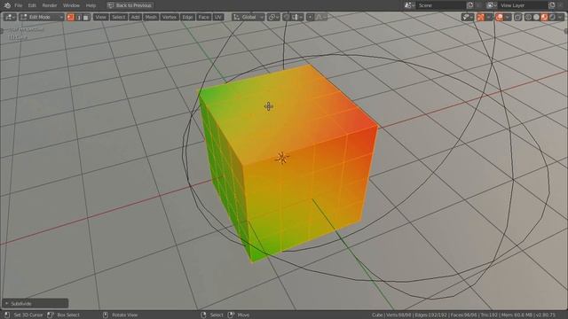Open the overlays options dropdown

(x=508, y=17)
